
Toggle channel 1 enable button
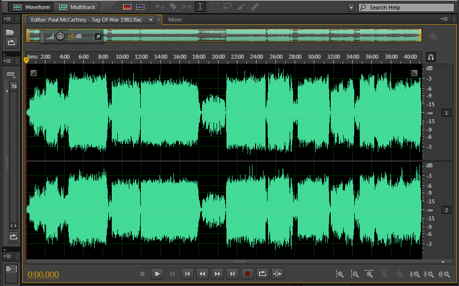(x=446, y=113)
